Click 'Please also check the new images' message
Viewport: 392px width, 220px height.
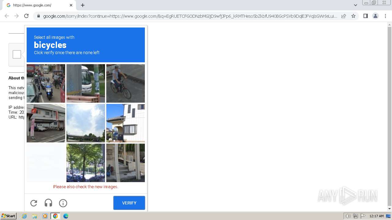[86, 187]
